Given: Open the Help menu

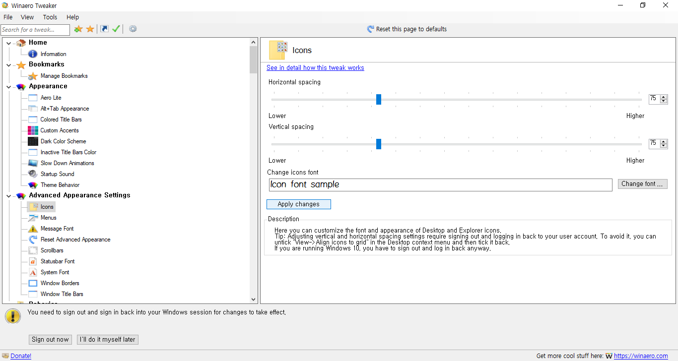Looking at the screenshot, I should tap(72, 17).
